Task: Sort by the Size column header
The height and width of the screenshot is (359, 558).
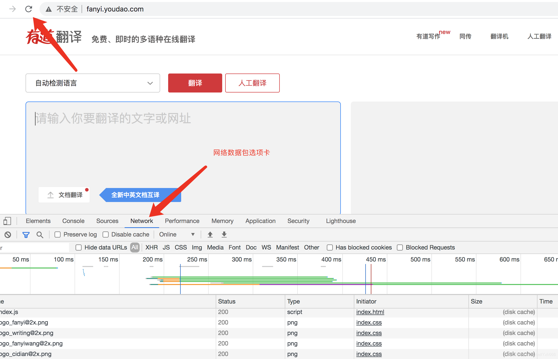Action: tap(503, 301)
